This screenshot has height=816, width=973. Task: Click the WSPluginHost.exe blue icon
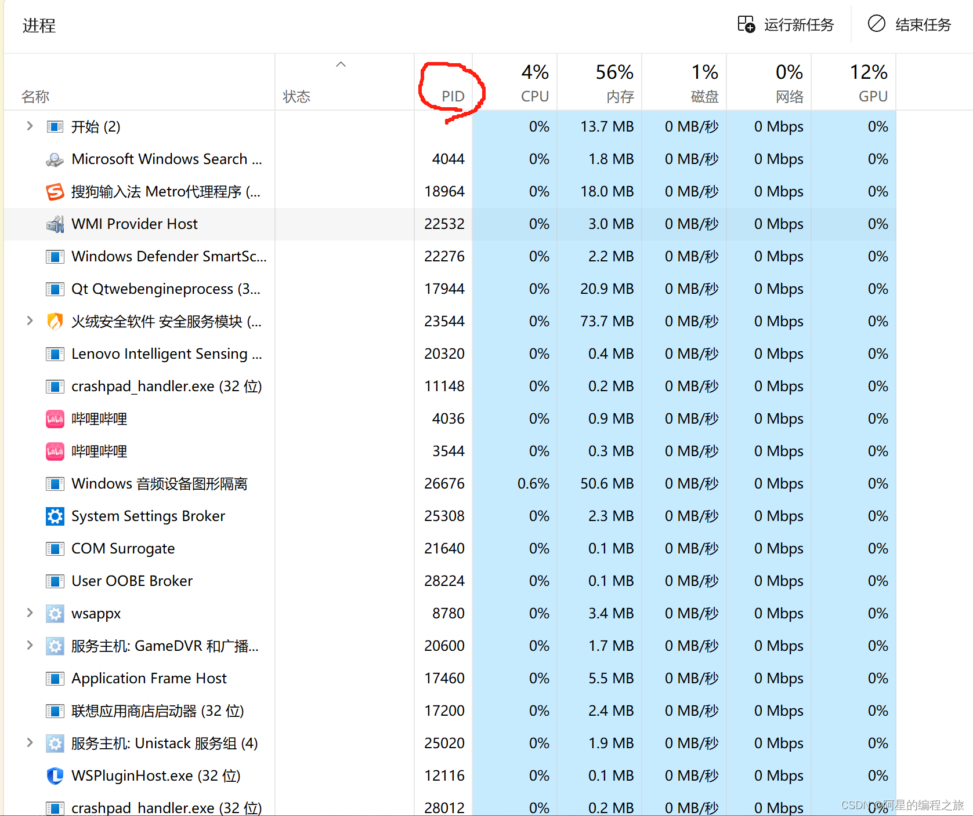click(55, 776)
